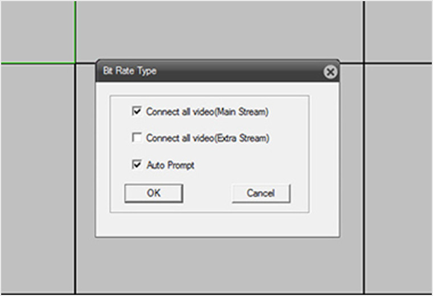
Task: Enable Connect all video(Extra Stream) checkbox
Action: point(136,138)
